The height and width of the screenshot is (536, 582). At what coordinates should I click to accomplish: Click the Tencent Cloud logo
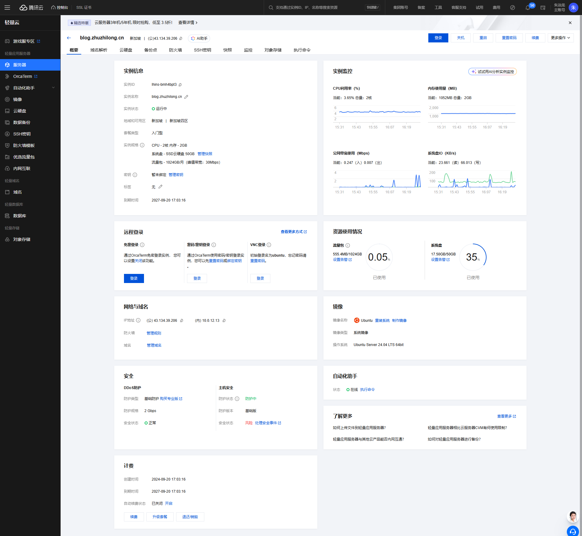click(32, 8)
